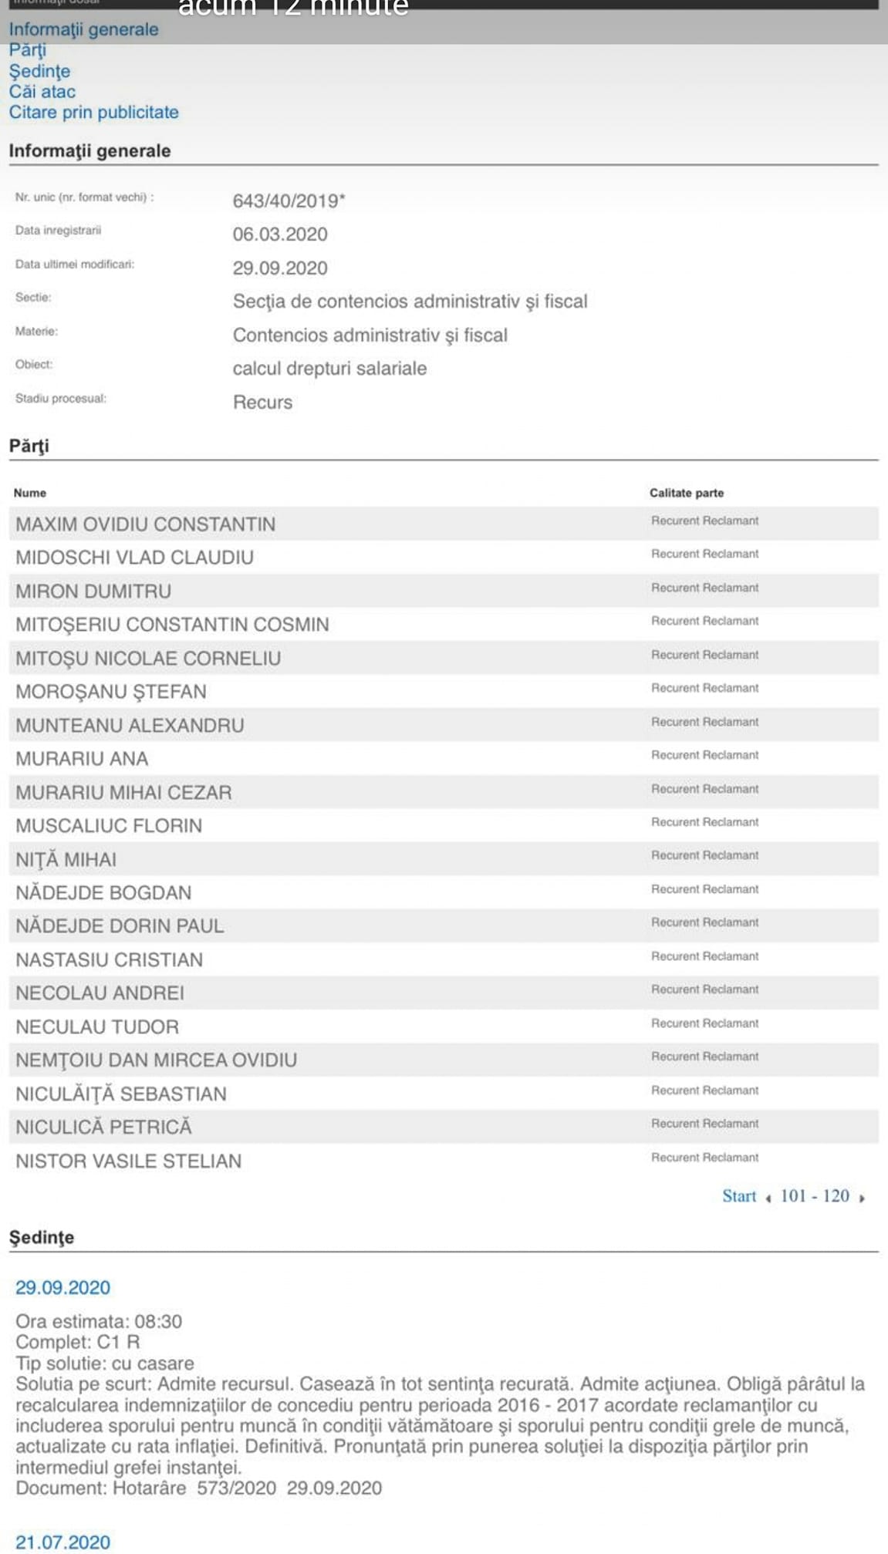Select the MITOŞERIU CONSTANTIN COSMIN party row
Screen dimensions: 888x1554
(444, 624)
